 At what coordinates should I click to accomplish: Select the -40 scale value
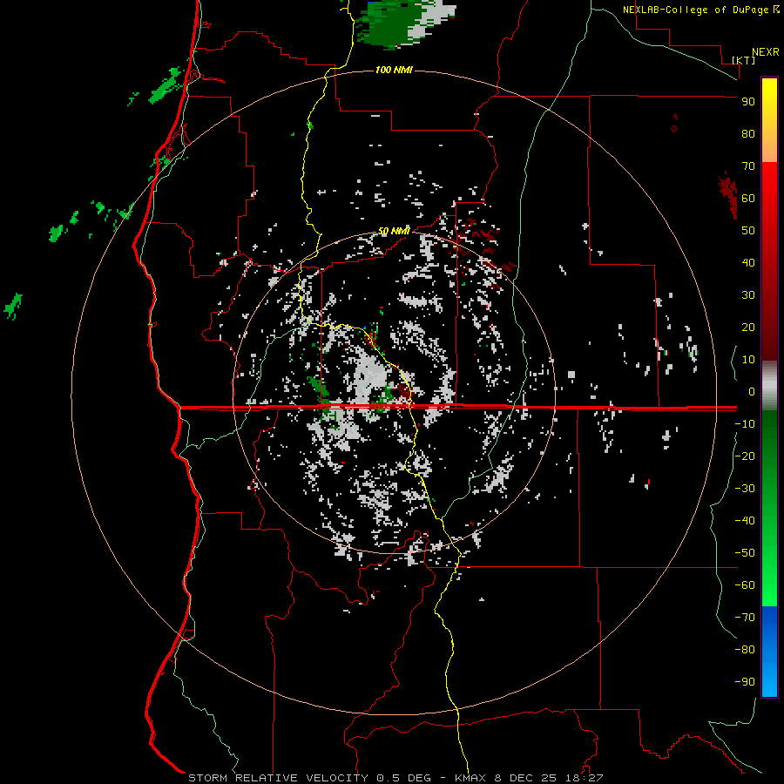[x=745, y=521]
